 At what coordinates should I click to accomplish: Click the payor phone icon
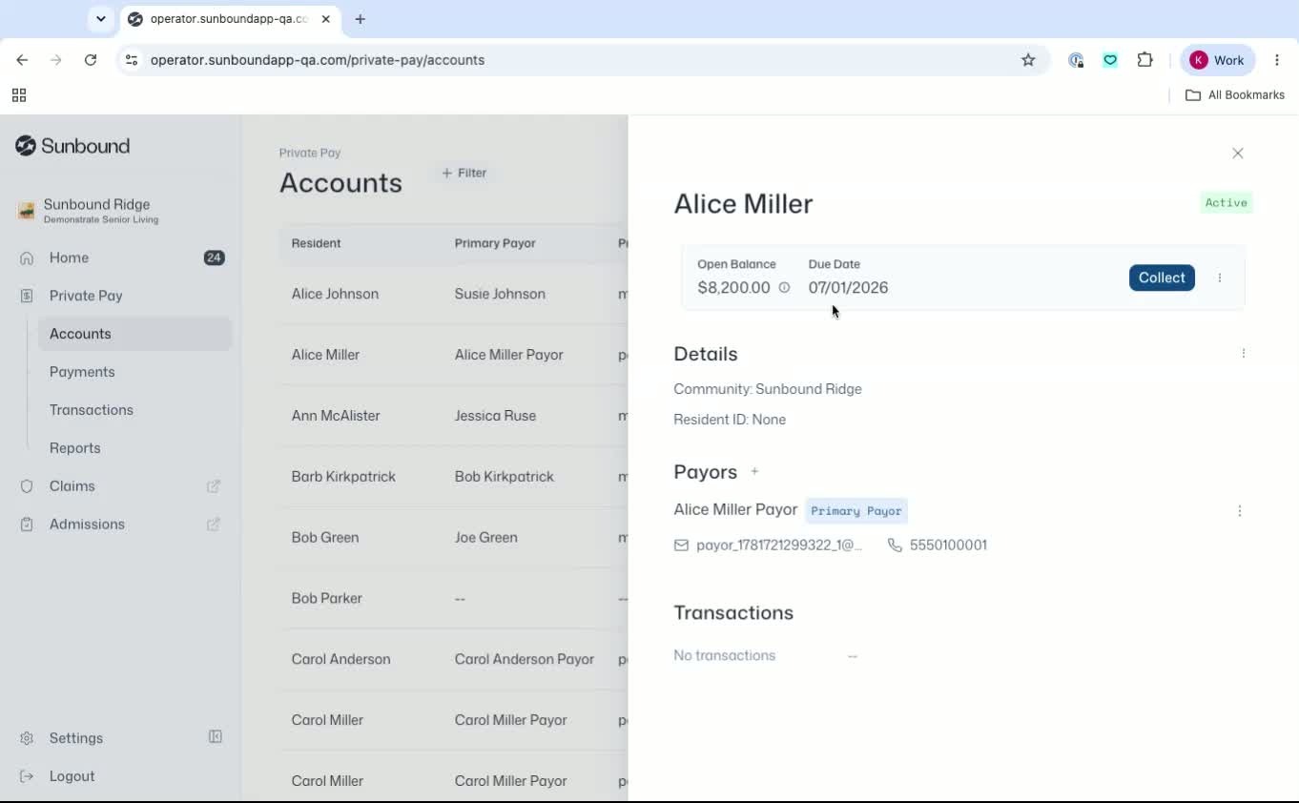point(895,546)
